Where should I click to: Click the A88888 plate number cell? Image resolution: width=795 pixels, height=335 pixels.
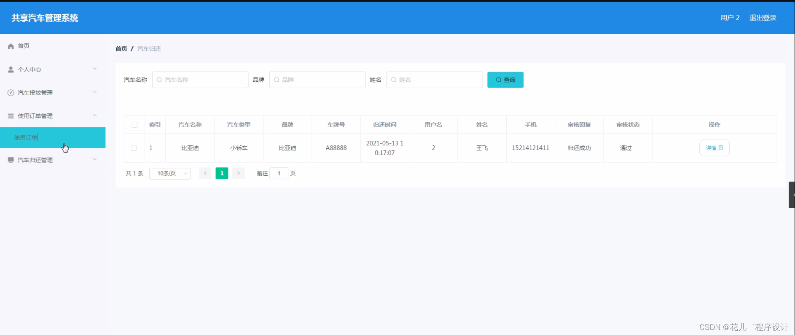coord(336,148)
